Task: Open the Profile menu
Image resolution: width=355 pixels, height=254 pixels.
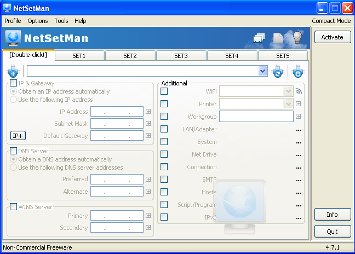Action: coord(13,21)
